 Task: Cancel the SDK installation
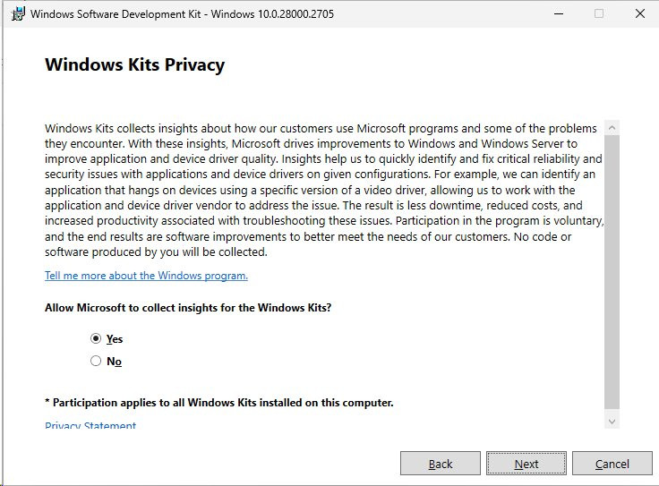tap(612, 464)
